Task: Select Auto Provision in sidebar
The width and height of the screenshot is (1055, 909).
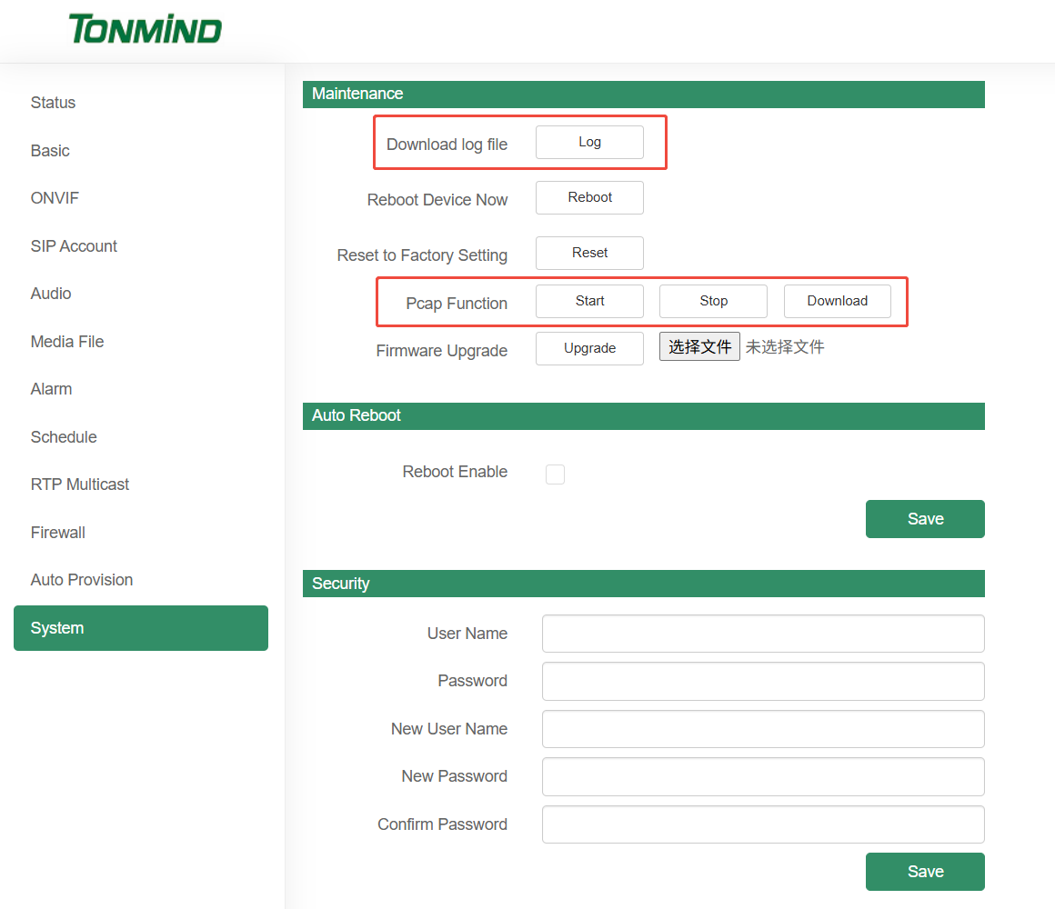Action: pos(82,580)
